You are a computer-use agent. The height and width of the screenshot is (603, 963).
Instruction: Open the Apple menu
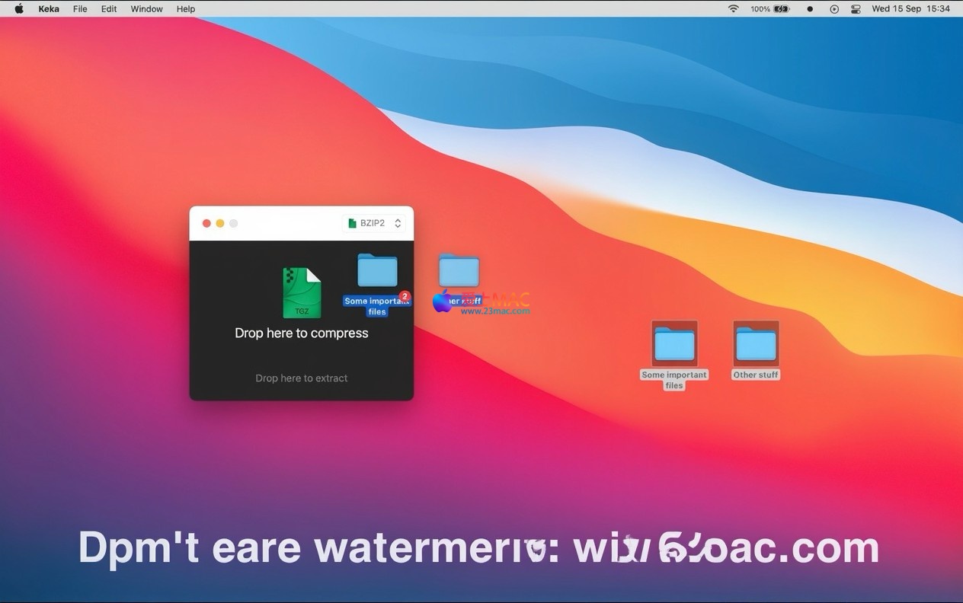[x=19, y=9]
